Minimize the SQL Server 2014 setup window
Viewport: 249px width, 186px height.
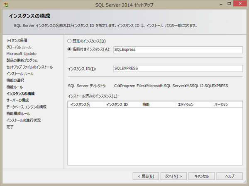[x=221, y=4]
